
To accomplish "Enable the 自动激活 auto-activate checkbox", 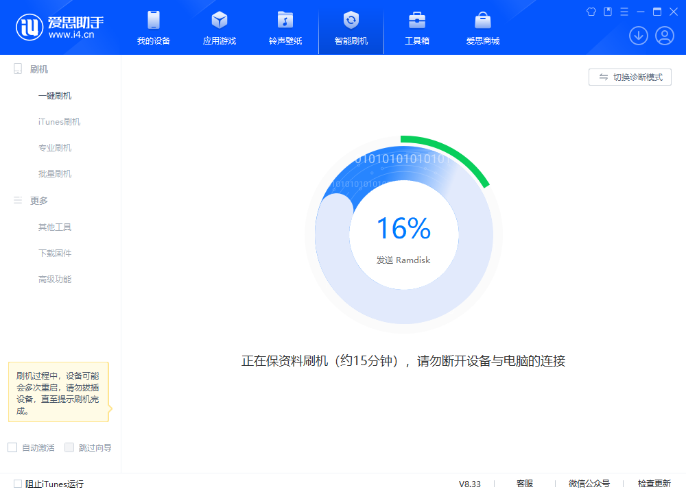I will coord(12,447).
